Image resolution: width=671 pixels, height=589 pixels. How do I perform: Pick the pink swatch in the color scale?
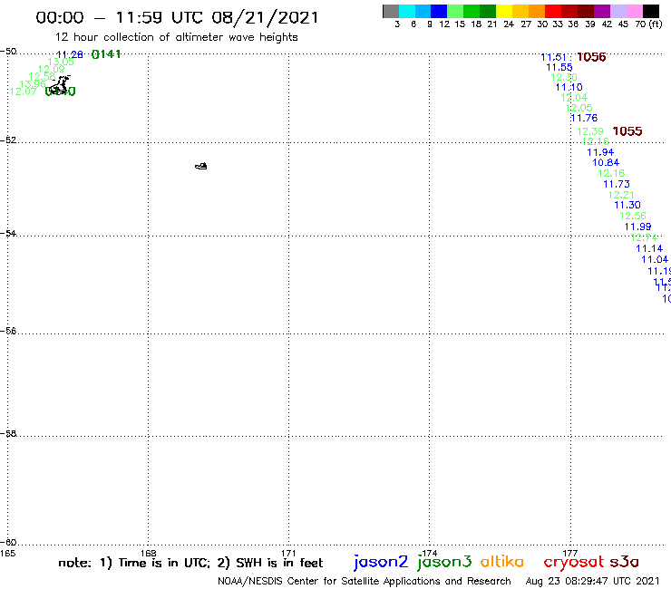click(634, 11)
